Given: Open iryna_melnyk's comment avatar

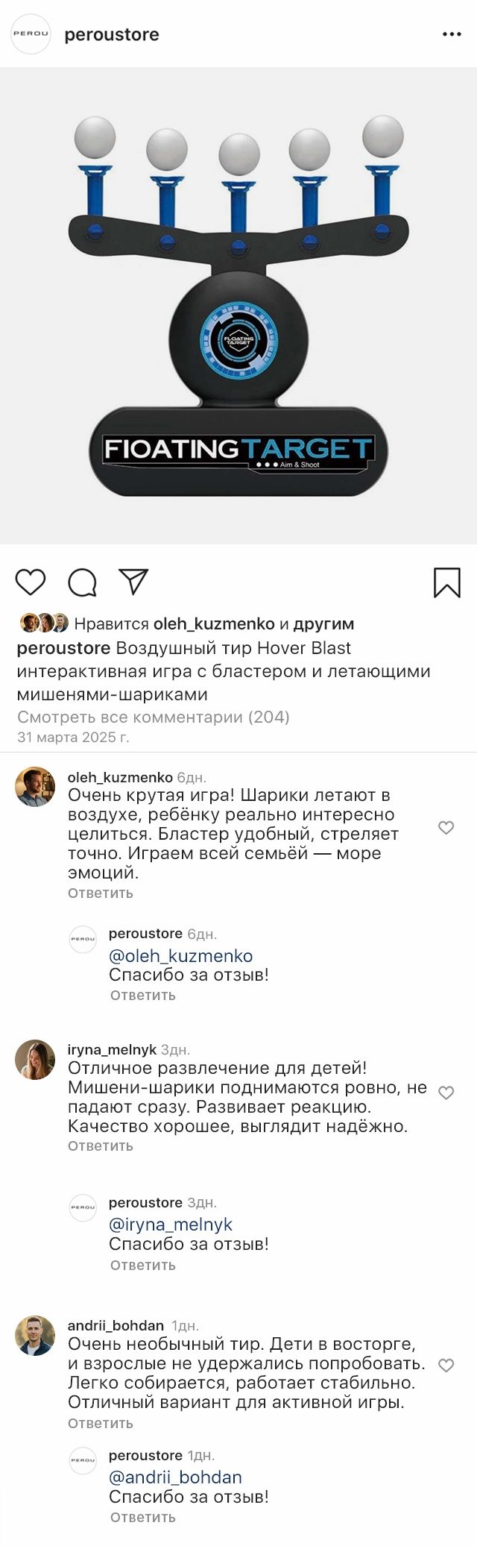Looking at the screenshot, I should 35,1060.
